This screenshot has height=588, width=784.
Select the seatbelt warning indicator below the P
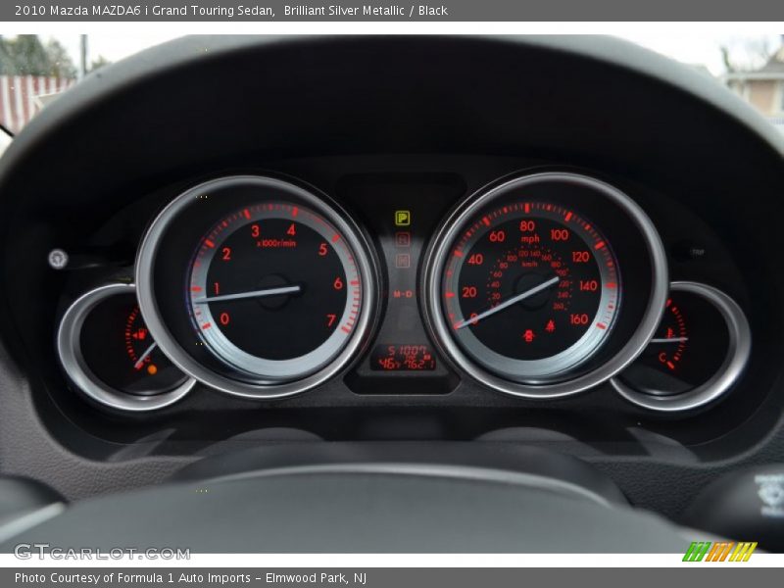403,238
